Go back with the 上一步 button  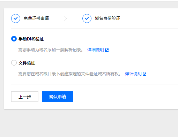pos(25,97)
